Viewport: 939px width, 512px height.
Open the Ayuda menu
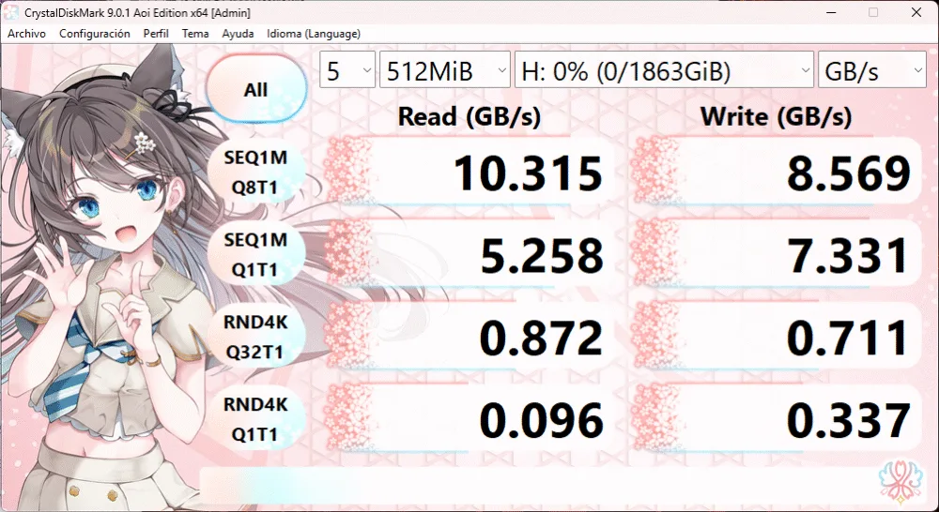coord(238,34)
